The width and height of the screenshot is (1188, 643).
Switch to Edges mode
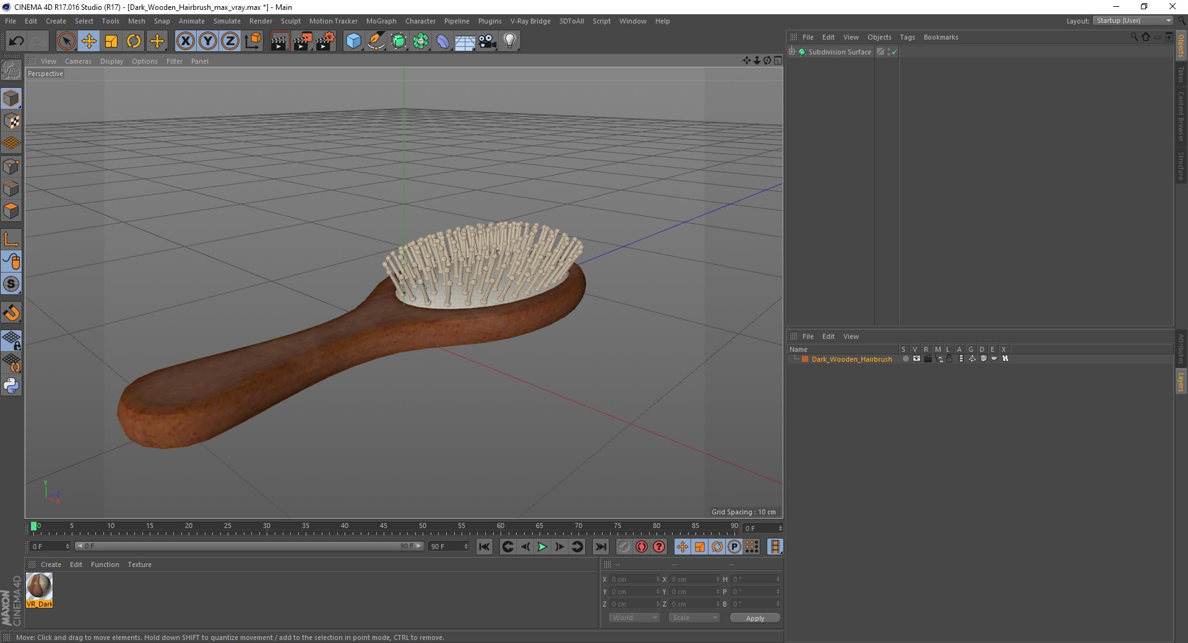pos(11,189)
